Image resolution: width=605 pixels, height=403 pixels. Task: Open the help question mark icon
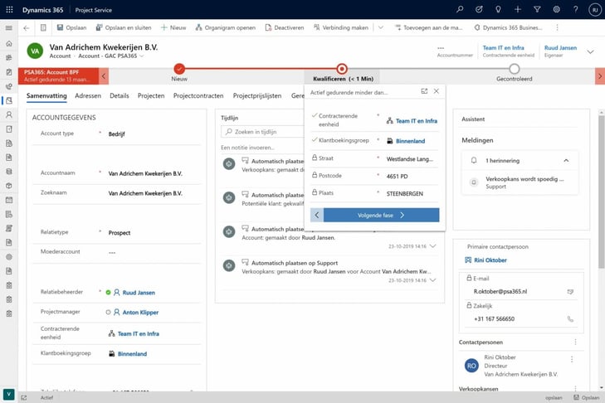coord(576,9)
